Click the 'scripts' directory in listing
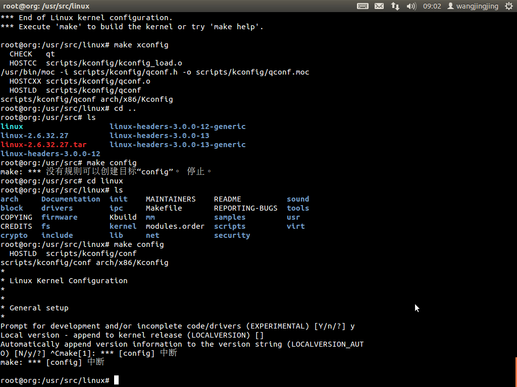The image size is (517, 387). pyautogui.click(x=230, y=227)
